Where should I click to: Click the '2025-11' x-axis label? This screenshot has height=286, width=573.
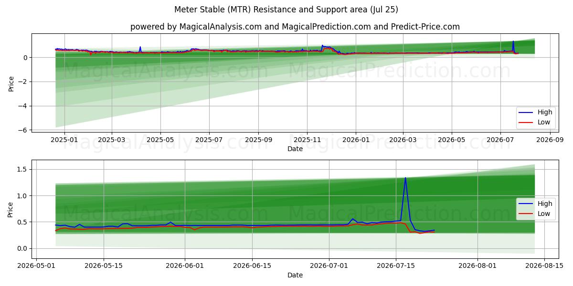point(307,140)
